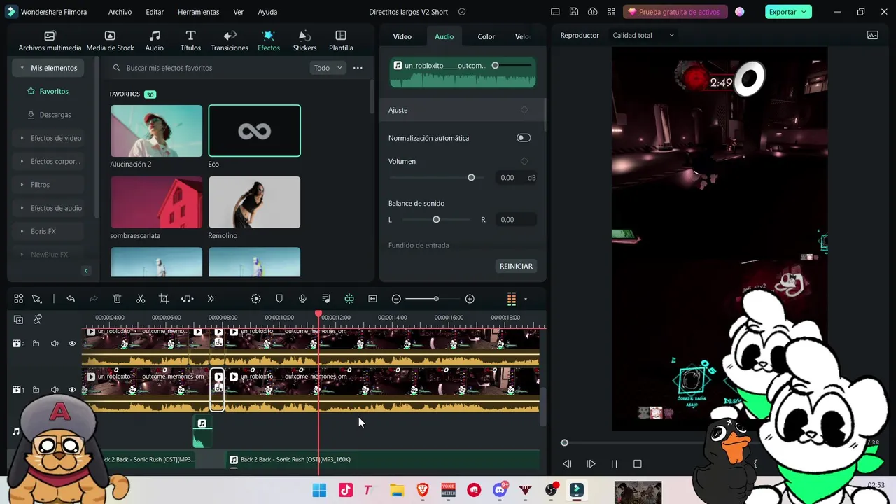Adjust the Volumen slider handle
This screenshot has height=504, width=896.
[x=471, y=178]
